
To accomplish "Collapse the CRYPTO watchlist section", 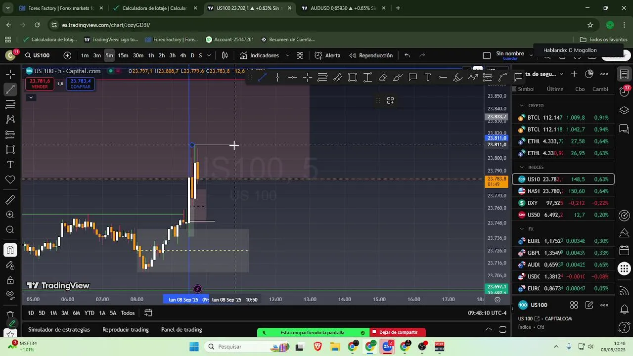I will [x=522, y=105].
